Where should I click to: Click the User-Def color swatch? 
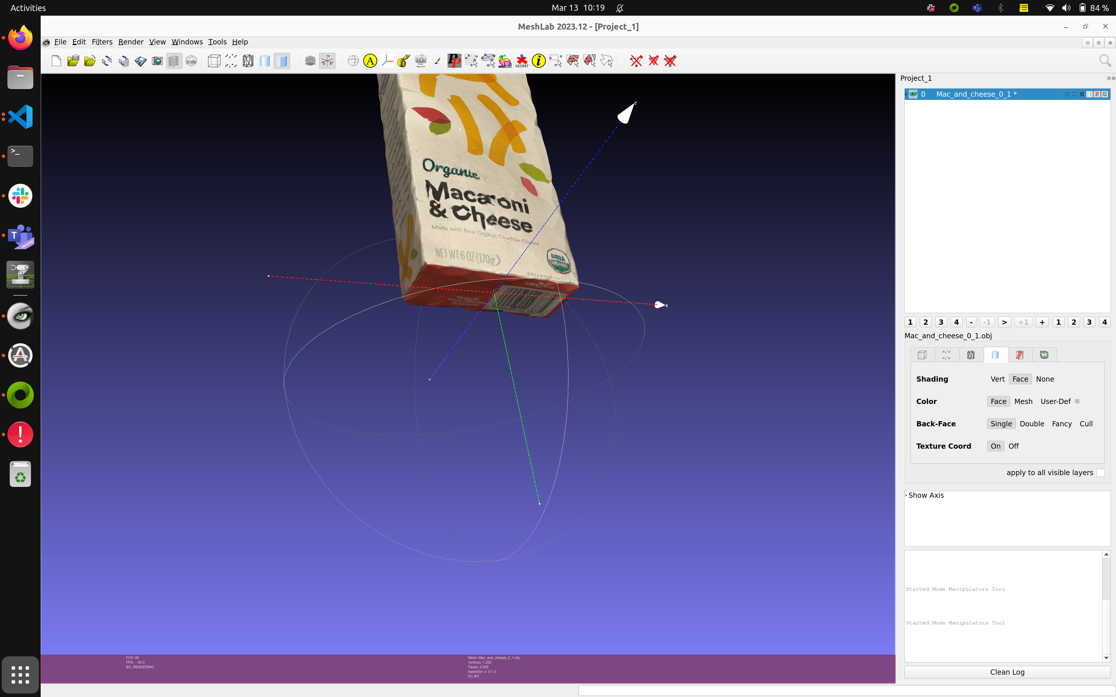1077,401
